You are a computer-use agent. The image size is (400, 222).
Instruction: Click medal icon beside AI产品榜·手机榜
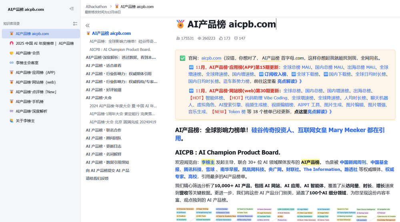[x=12, y=102]
